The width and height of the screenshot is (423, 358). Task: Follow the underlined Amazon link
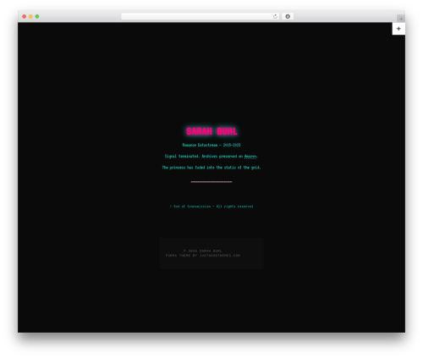tap(250, 157)
